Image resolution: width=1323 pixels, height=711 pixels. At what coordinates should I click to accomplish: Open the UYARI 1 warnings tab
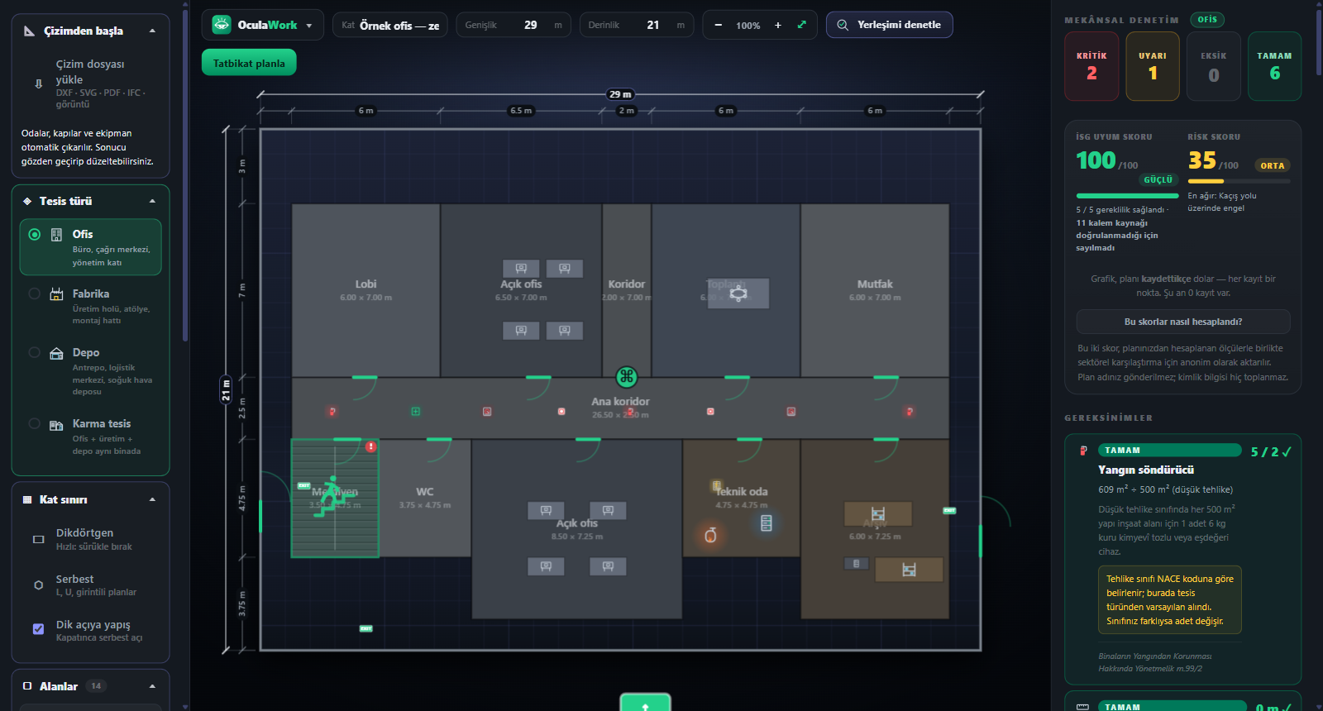1153,66
